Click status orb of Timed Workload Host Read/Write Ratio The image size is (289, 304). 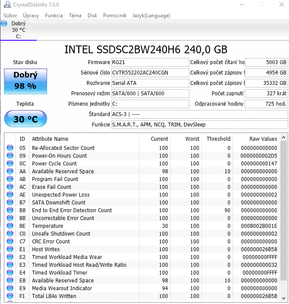click(x=10, y=265)
